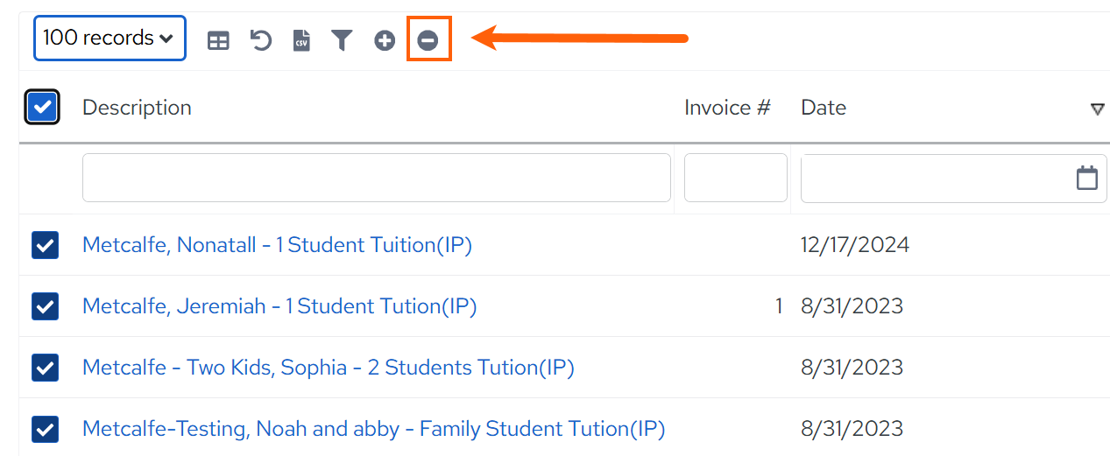Uncheck the Metcalfe, Nonatall row checkbox
Image resolution: width=1110 pixels, height=456 pixels.
coord(45,245)
